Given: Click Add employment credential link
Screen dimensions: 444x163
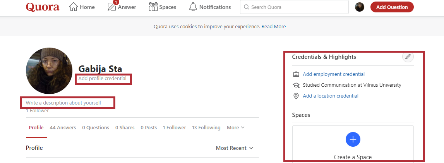Looking at the screenshot, I should point(333,74).
